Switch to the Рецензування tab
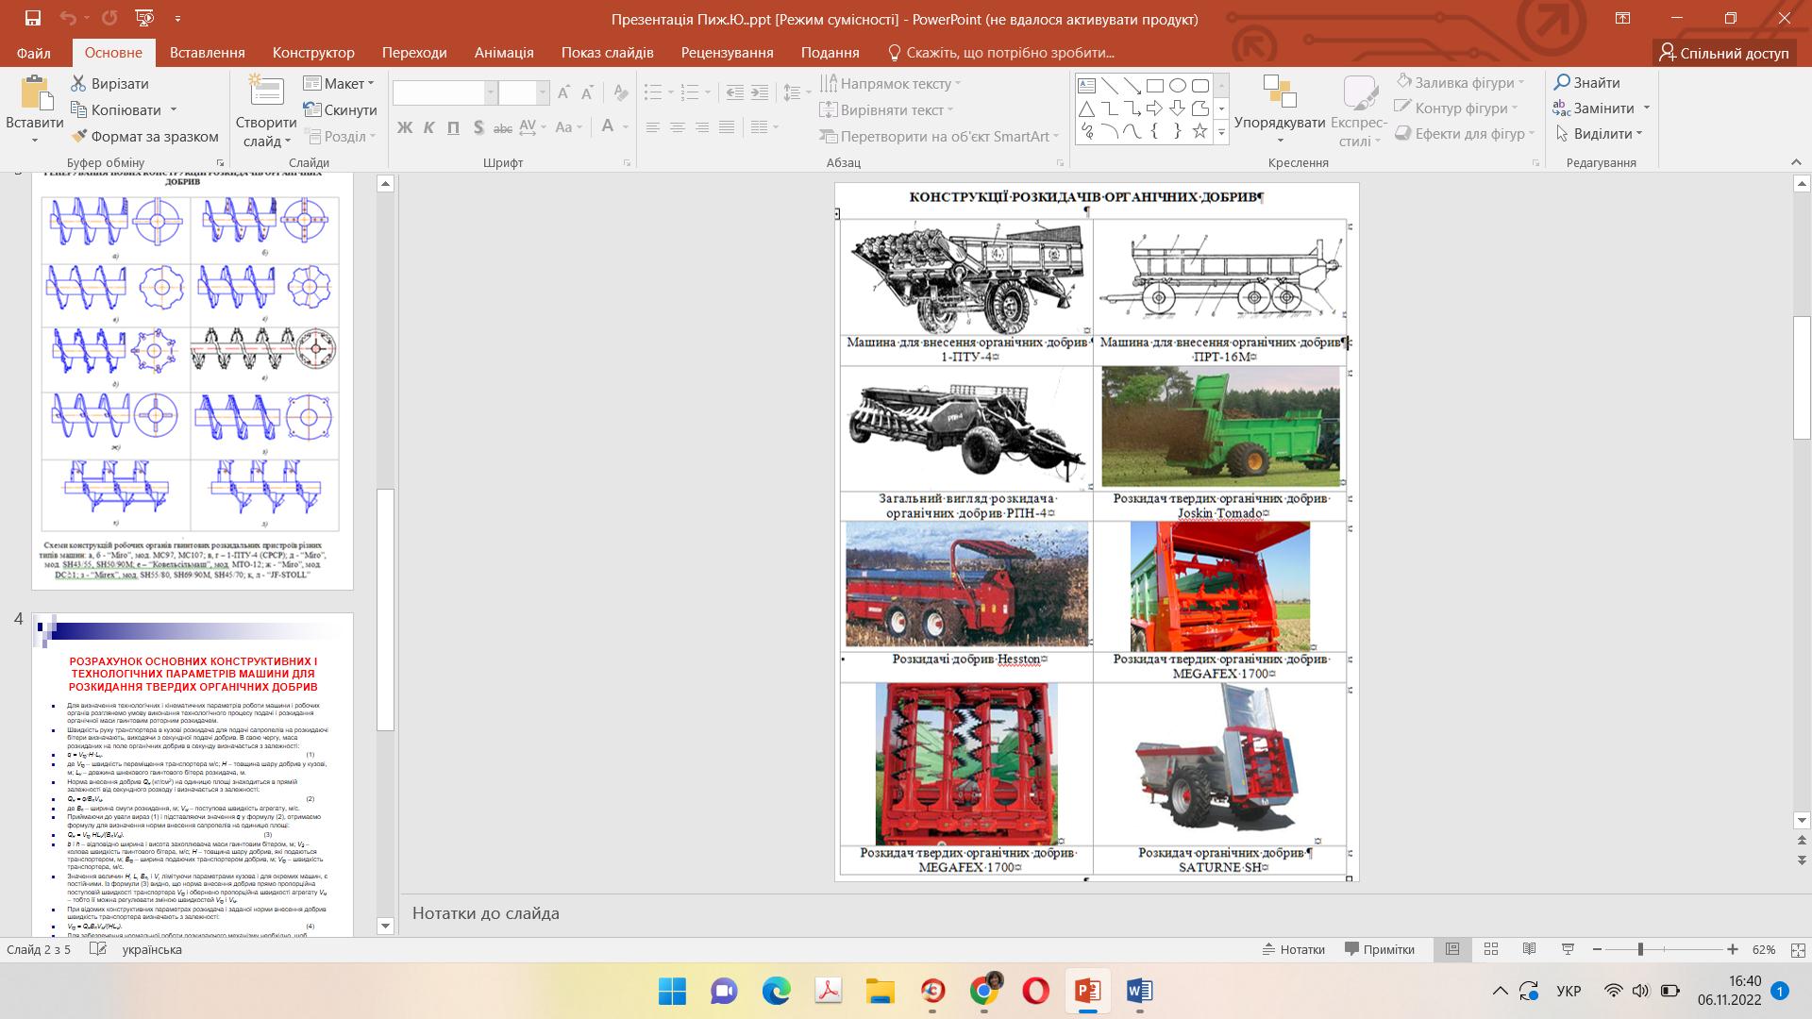This screenshot has width=1812, height=1019. coord(727,53)
